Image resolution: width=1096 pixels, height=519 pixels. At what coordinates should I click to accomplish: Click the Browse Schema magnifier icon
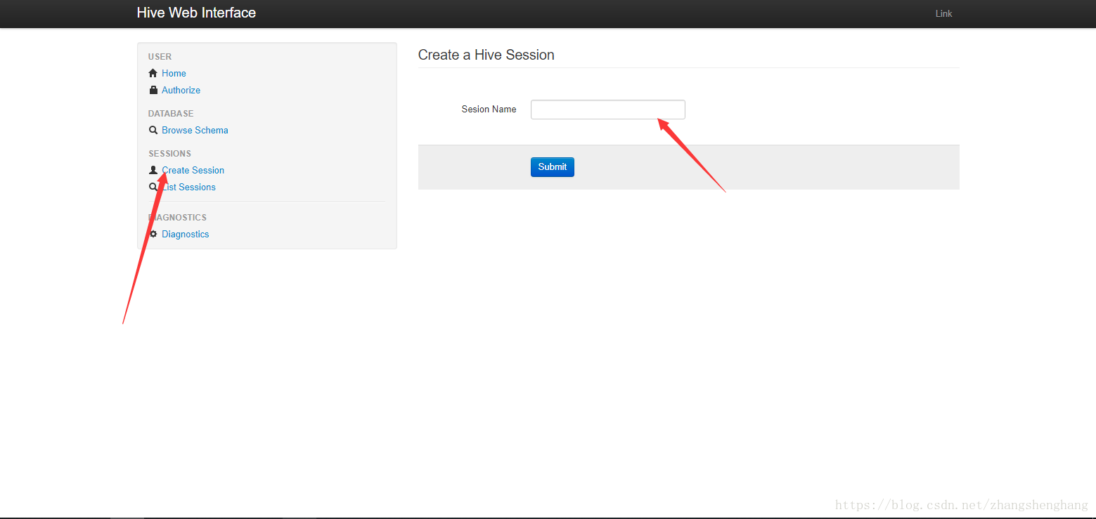tap(153, 130)
